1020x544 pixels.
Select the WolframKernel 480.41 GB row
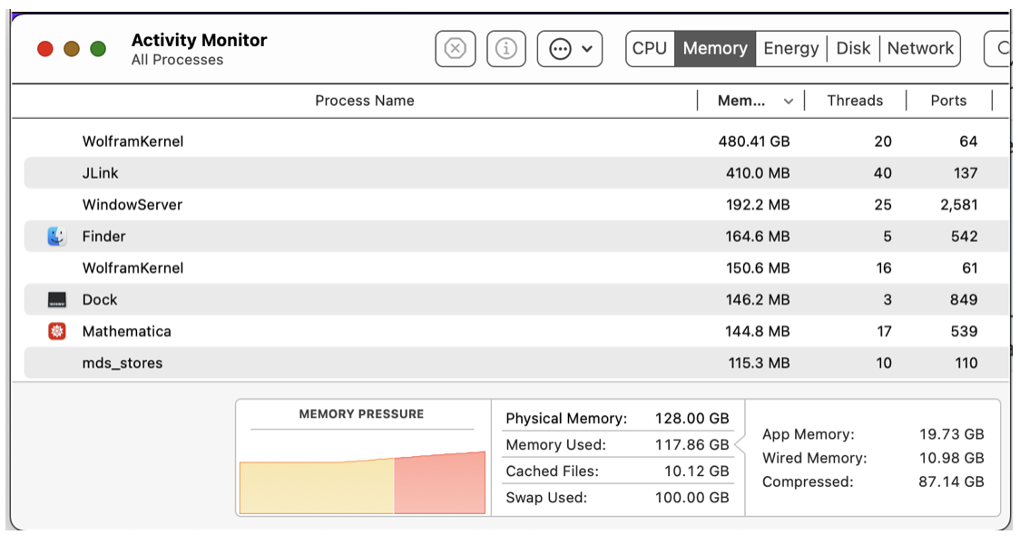pyautogui.click(x=516, y=141)
